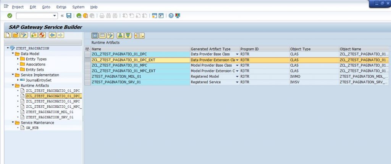391x164 pixels.
Task: Click the Create New Session icon
Action: (x=155, y=16)
